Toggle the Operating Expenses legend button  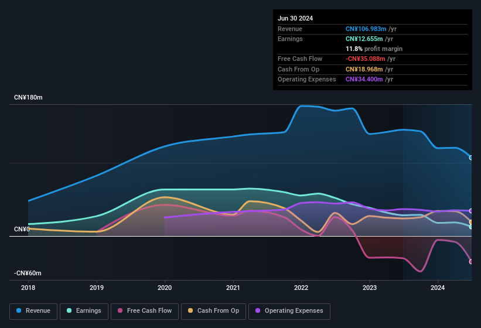(x=289, y=311)
